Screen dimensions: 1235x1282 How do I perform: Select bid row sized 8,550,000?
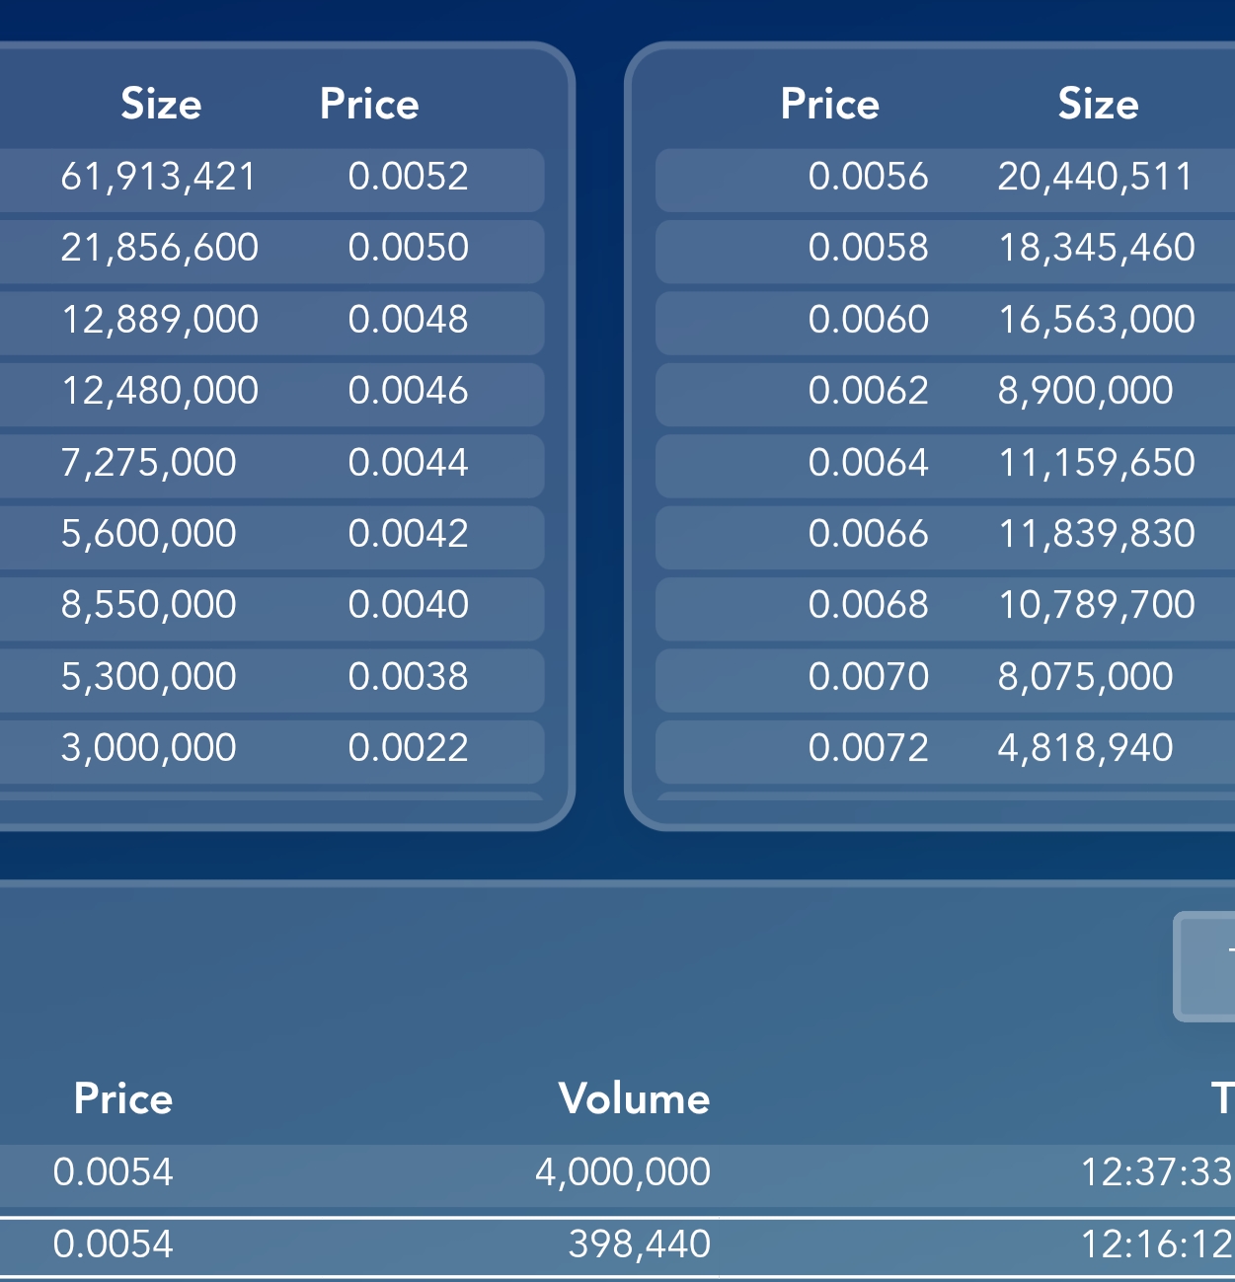pos(271,609)
